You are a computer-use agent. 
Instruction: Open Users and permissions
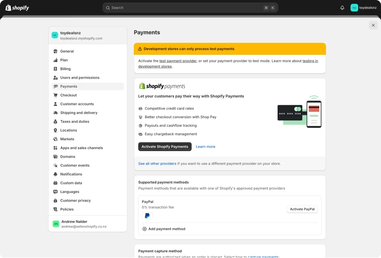coord(88,78)
